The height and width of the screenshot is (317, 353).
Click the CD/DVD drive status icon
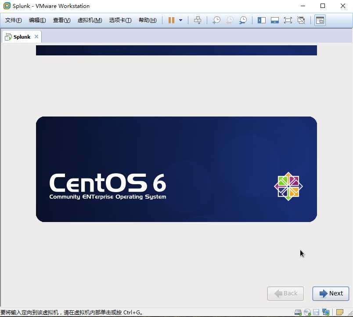[307, 312]
